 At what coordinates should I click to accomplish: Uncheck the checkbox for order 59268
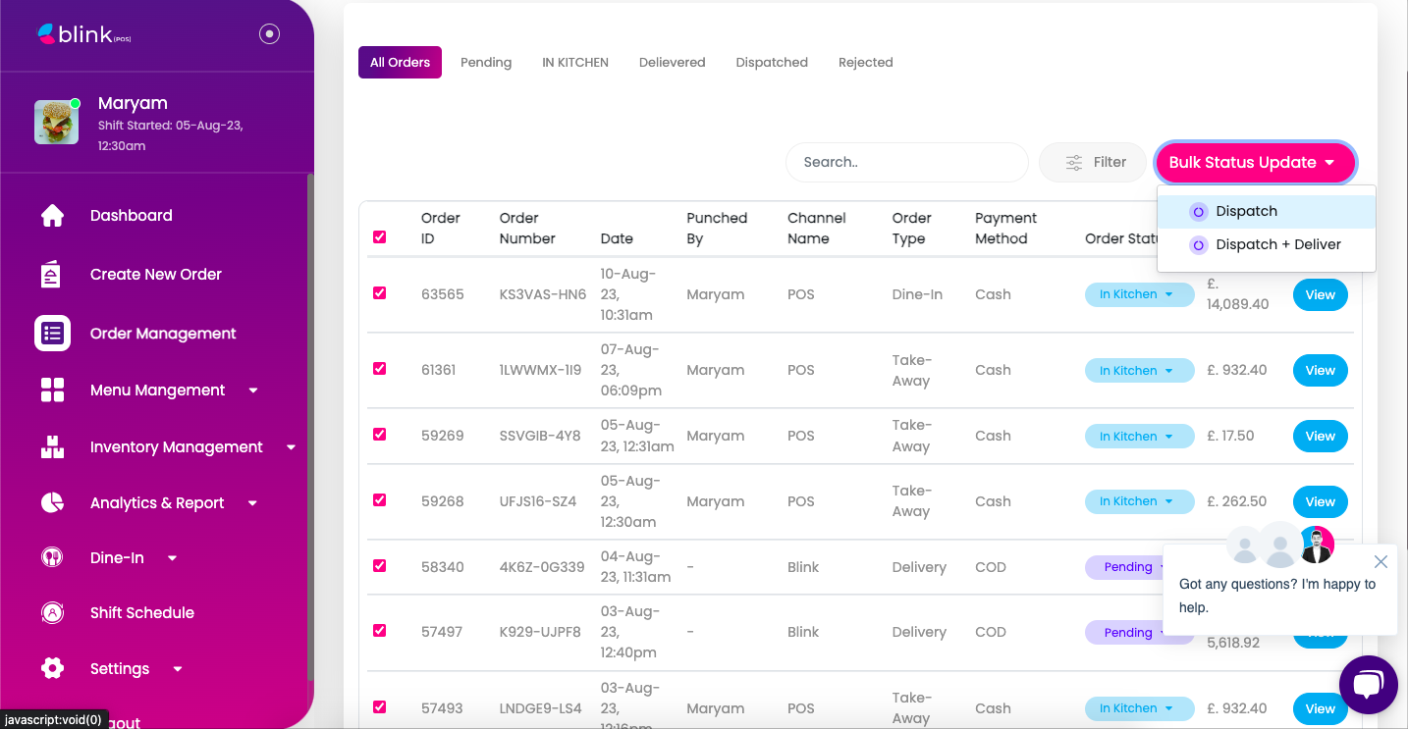click(x=380, y=500)
